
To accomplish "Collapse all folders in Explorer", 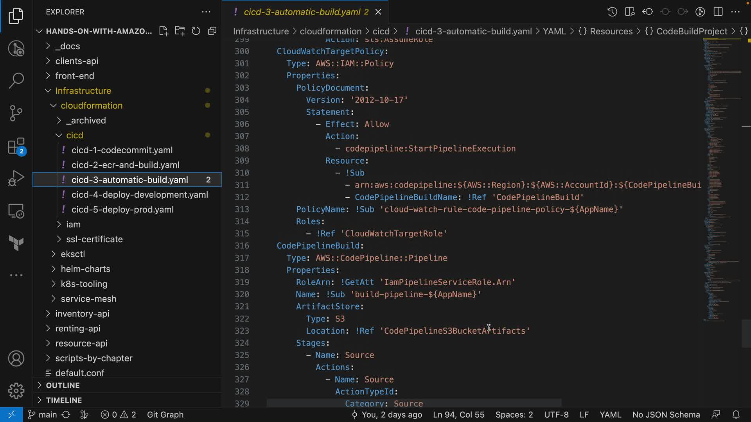I will click(212, 31).
